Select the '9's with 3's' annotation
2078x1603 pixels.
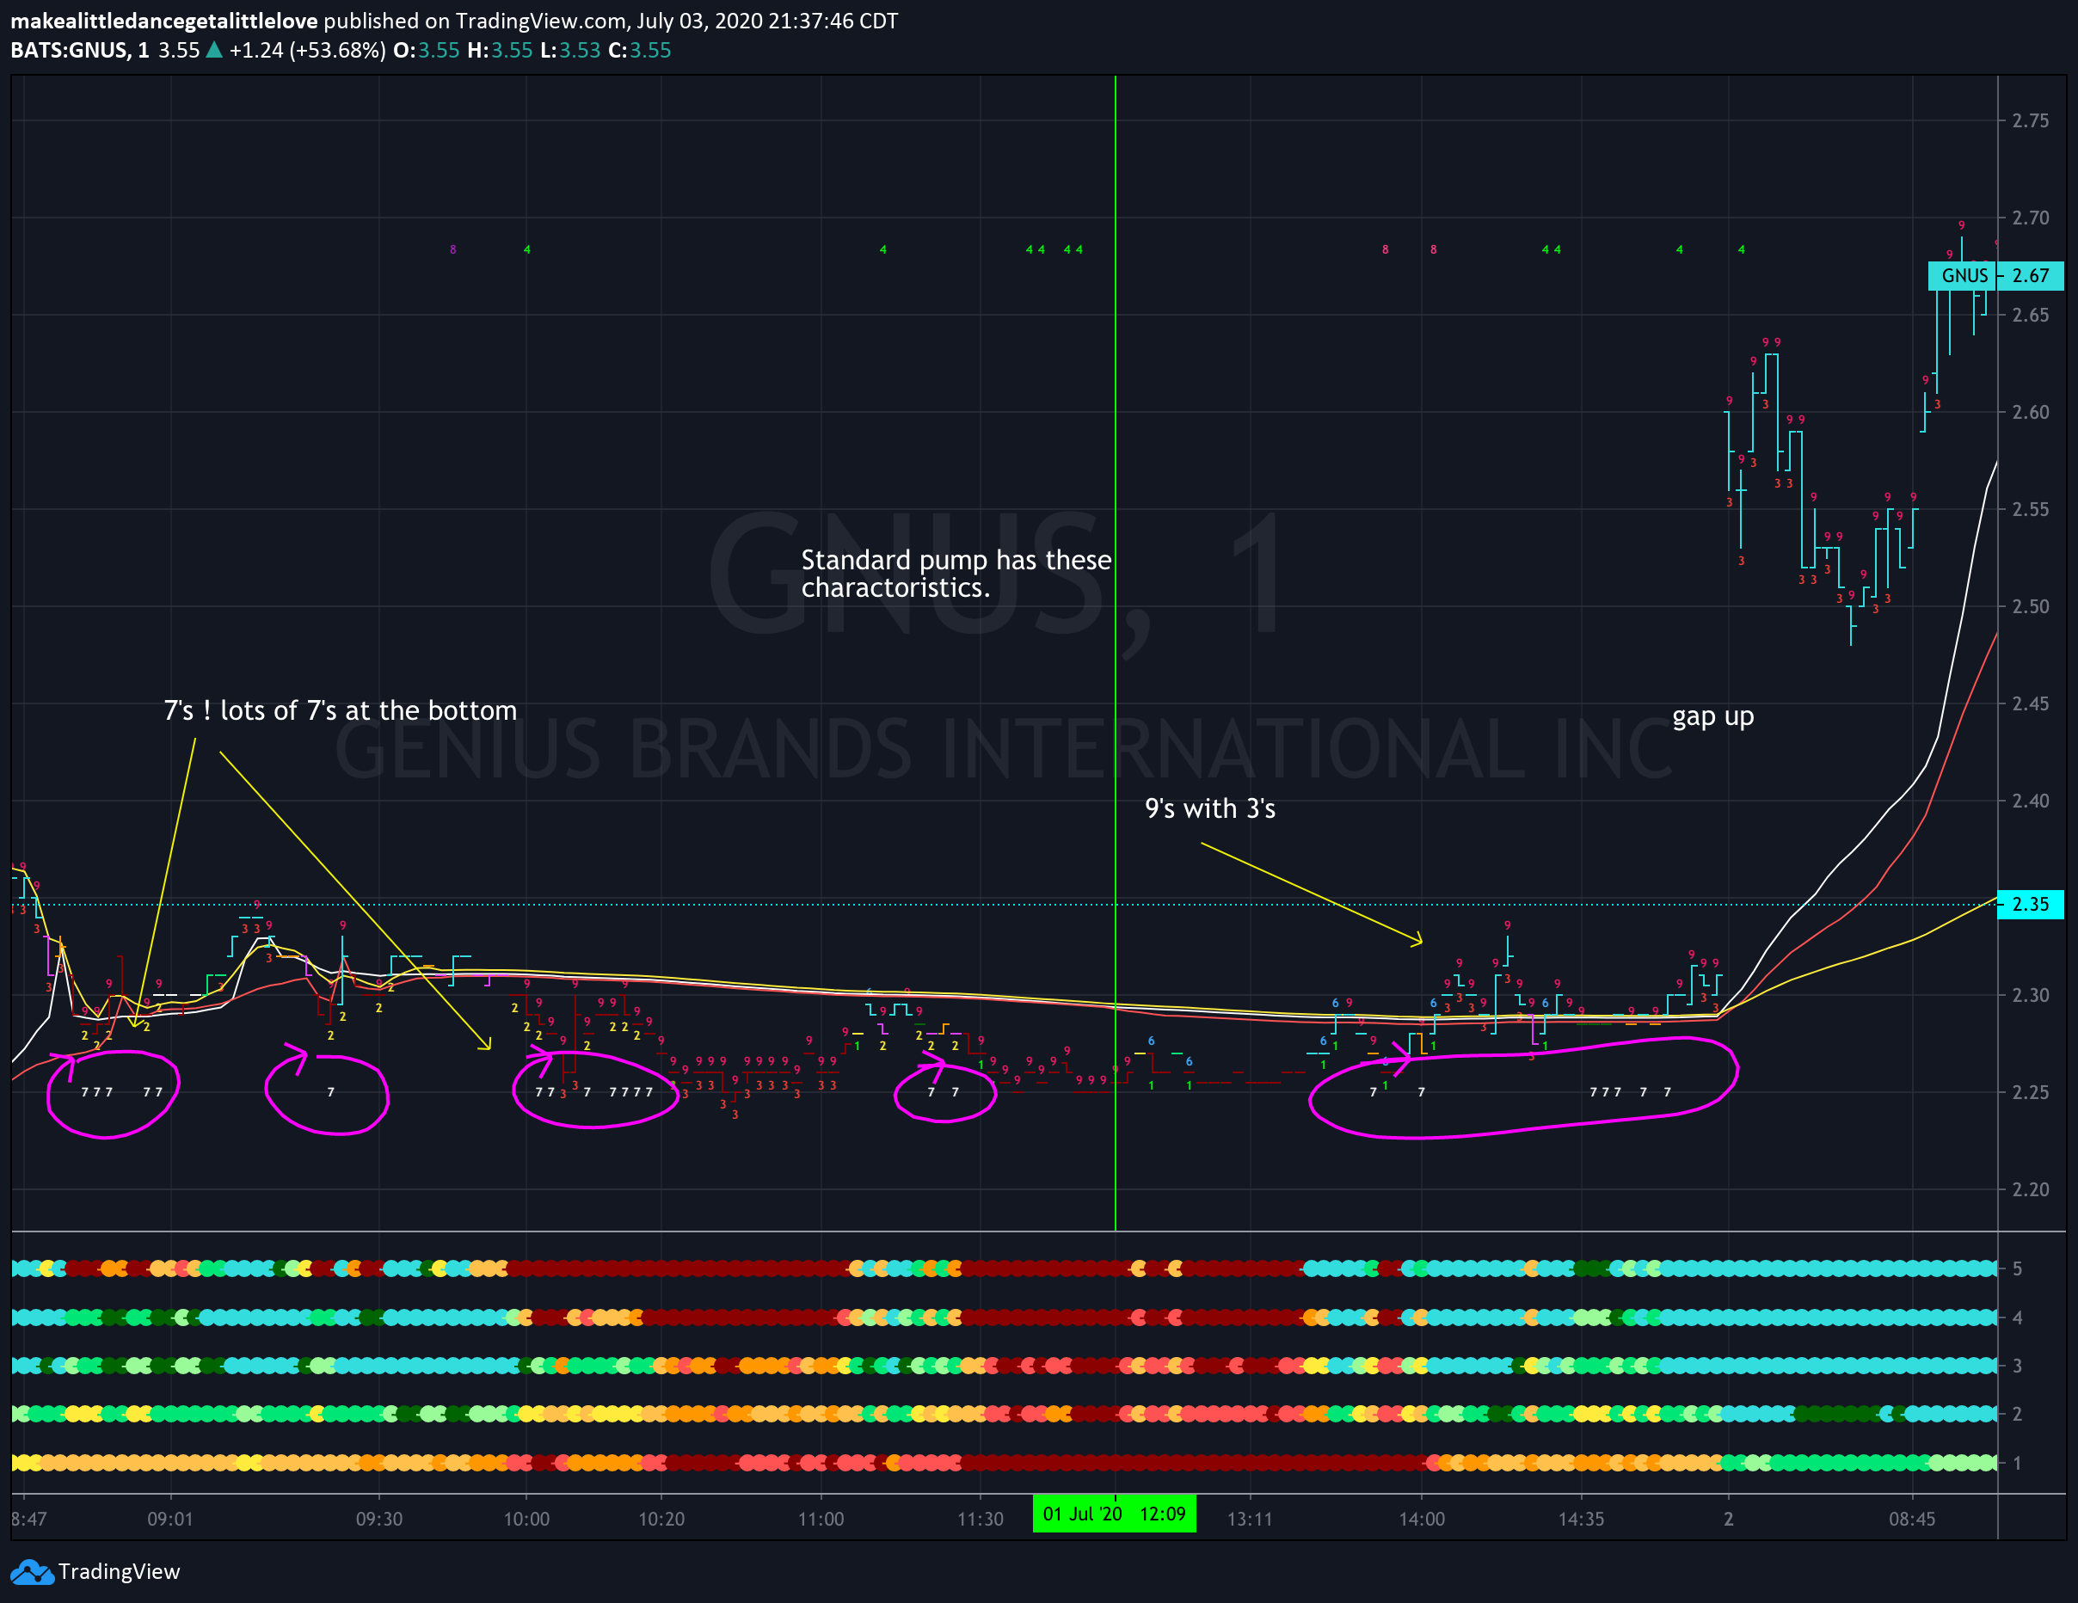point(1210,808)
